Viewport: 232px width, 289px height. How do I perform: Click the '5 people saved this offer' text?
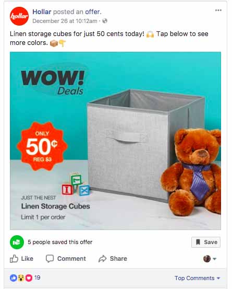(60, 242)
